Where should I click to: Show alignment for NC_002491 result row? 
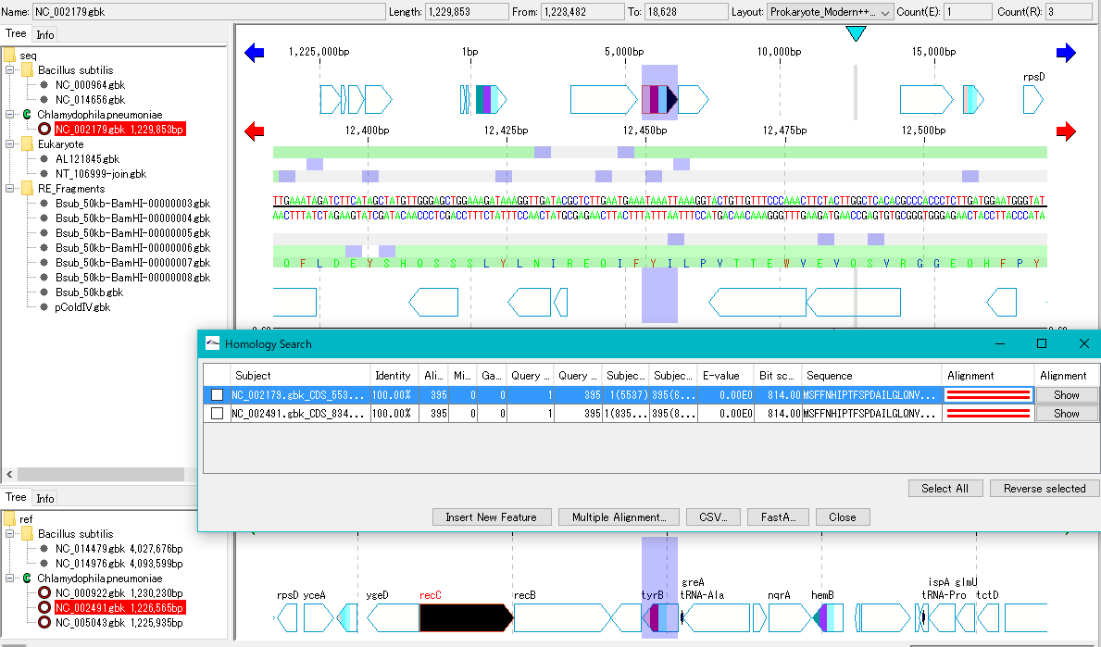tap(1066, 414)
